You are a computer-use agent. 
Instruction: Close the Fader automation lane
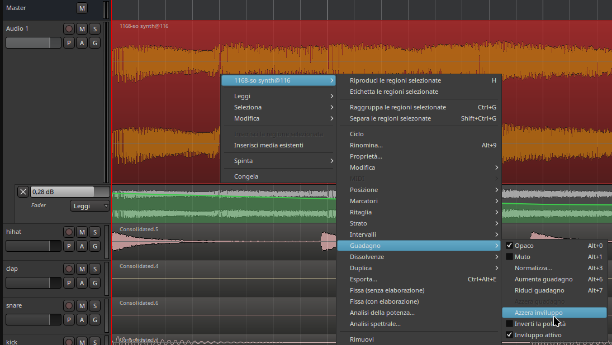pyautogui.click(x=23, y=192)
